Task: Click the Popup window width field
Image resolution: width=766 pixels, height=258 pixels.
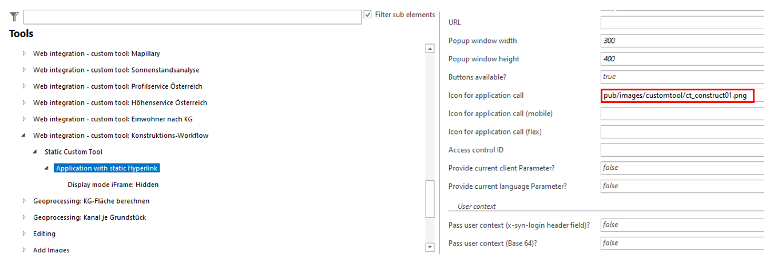Action: [682, 41]
